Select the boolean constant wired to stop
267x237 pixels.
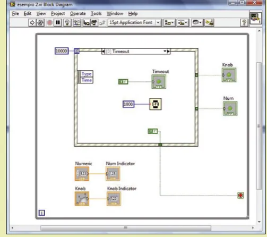153,131
